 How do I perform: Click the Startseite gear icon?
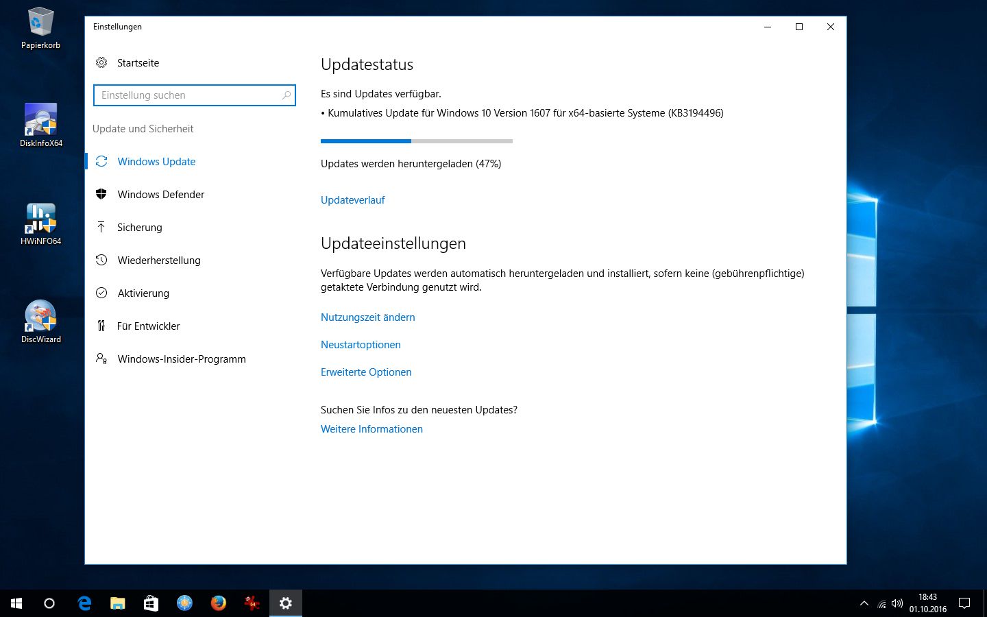tap(101, 62)
